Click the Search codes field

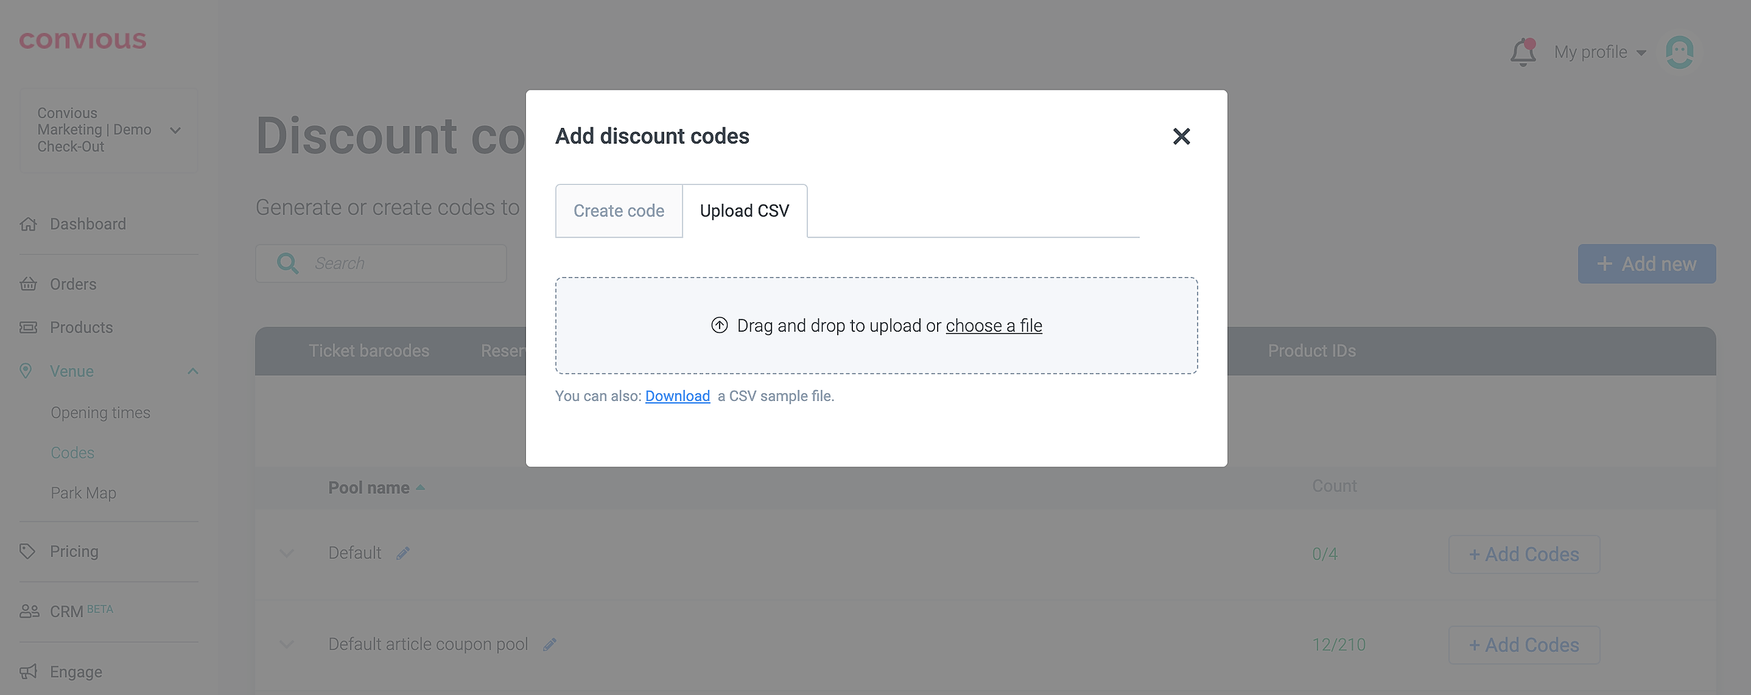[x=404, y=263]
